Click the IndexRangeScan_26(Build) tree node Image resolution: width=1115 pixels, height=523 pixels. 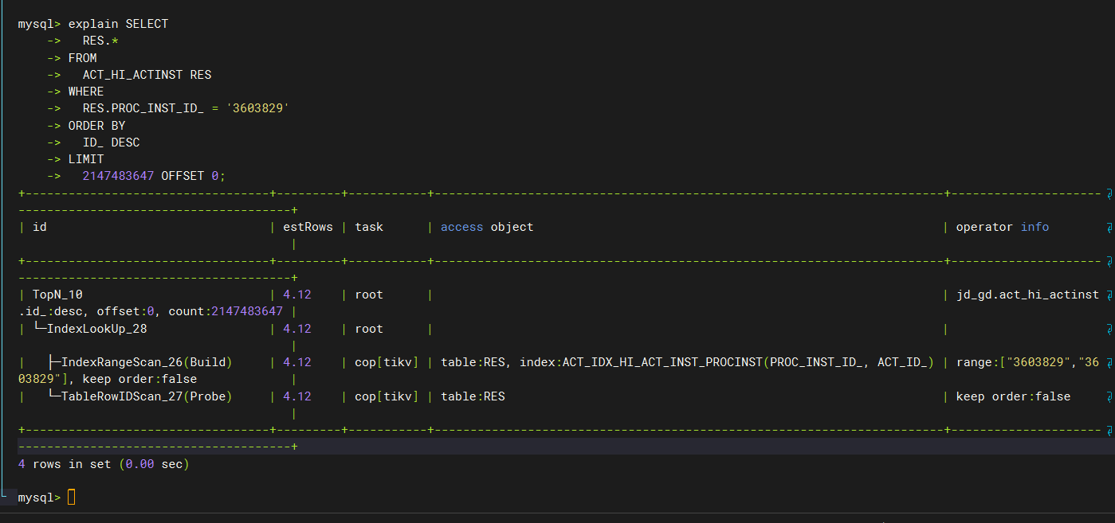coord(146,362)
